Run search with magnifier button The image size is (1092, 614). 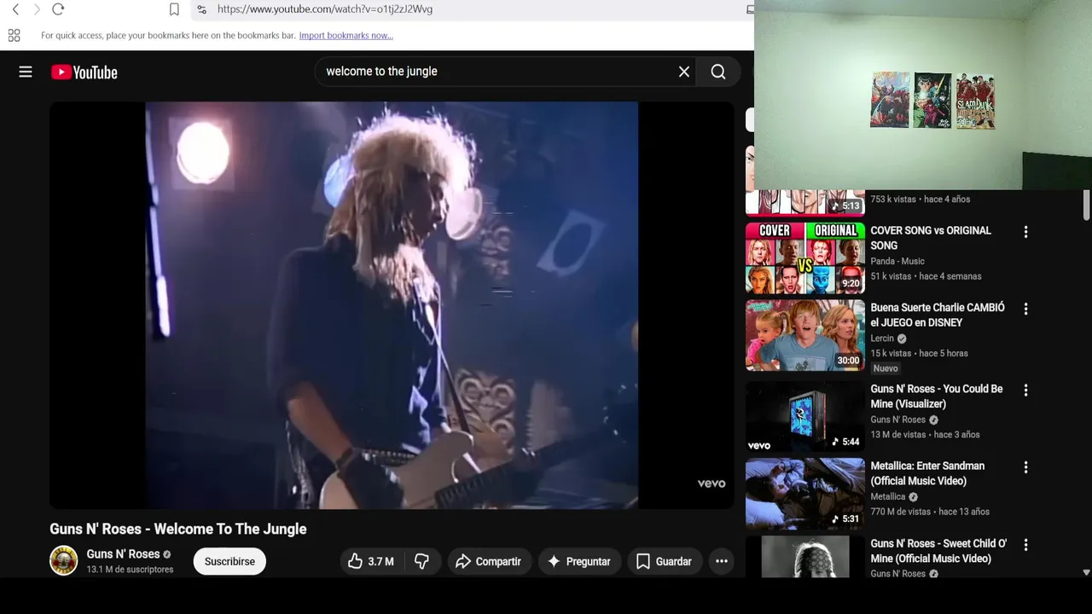pos(718,72)
